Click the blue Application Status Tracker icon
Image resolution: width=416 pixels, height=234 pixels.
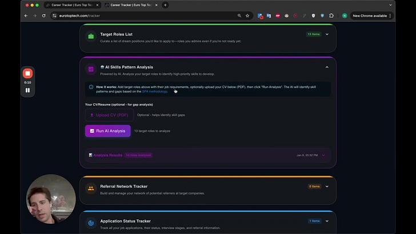91,223
